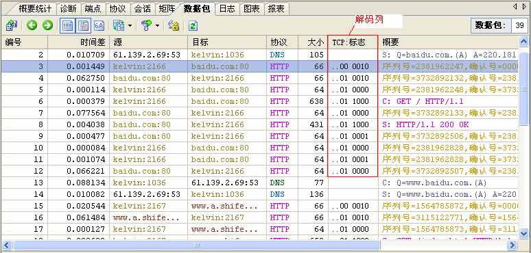531x253 pixels.
Task: Switch to the 图表 tab
Action: click(252, 8)
